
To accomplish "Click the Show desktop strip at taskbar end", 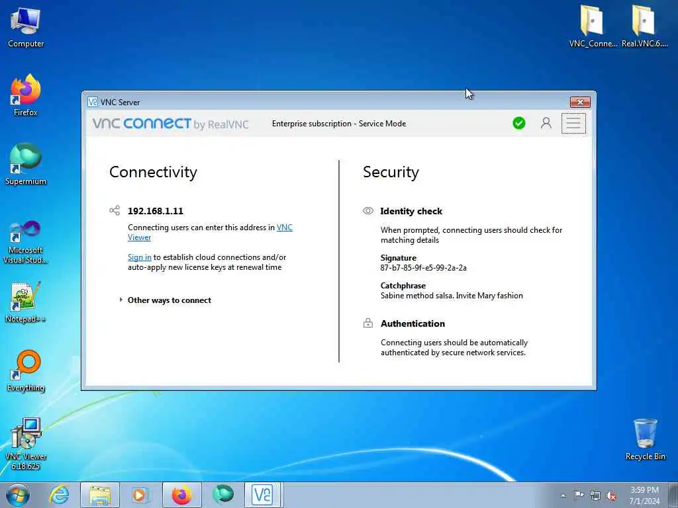I will tap(673, 495).
